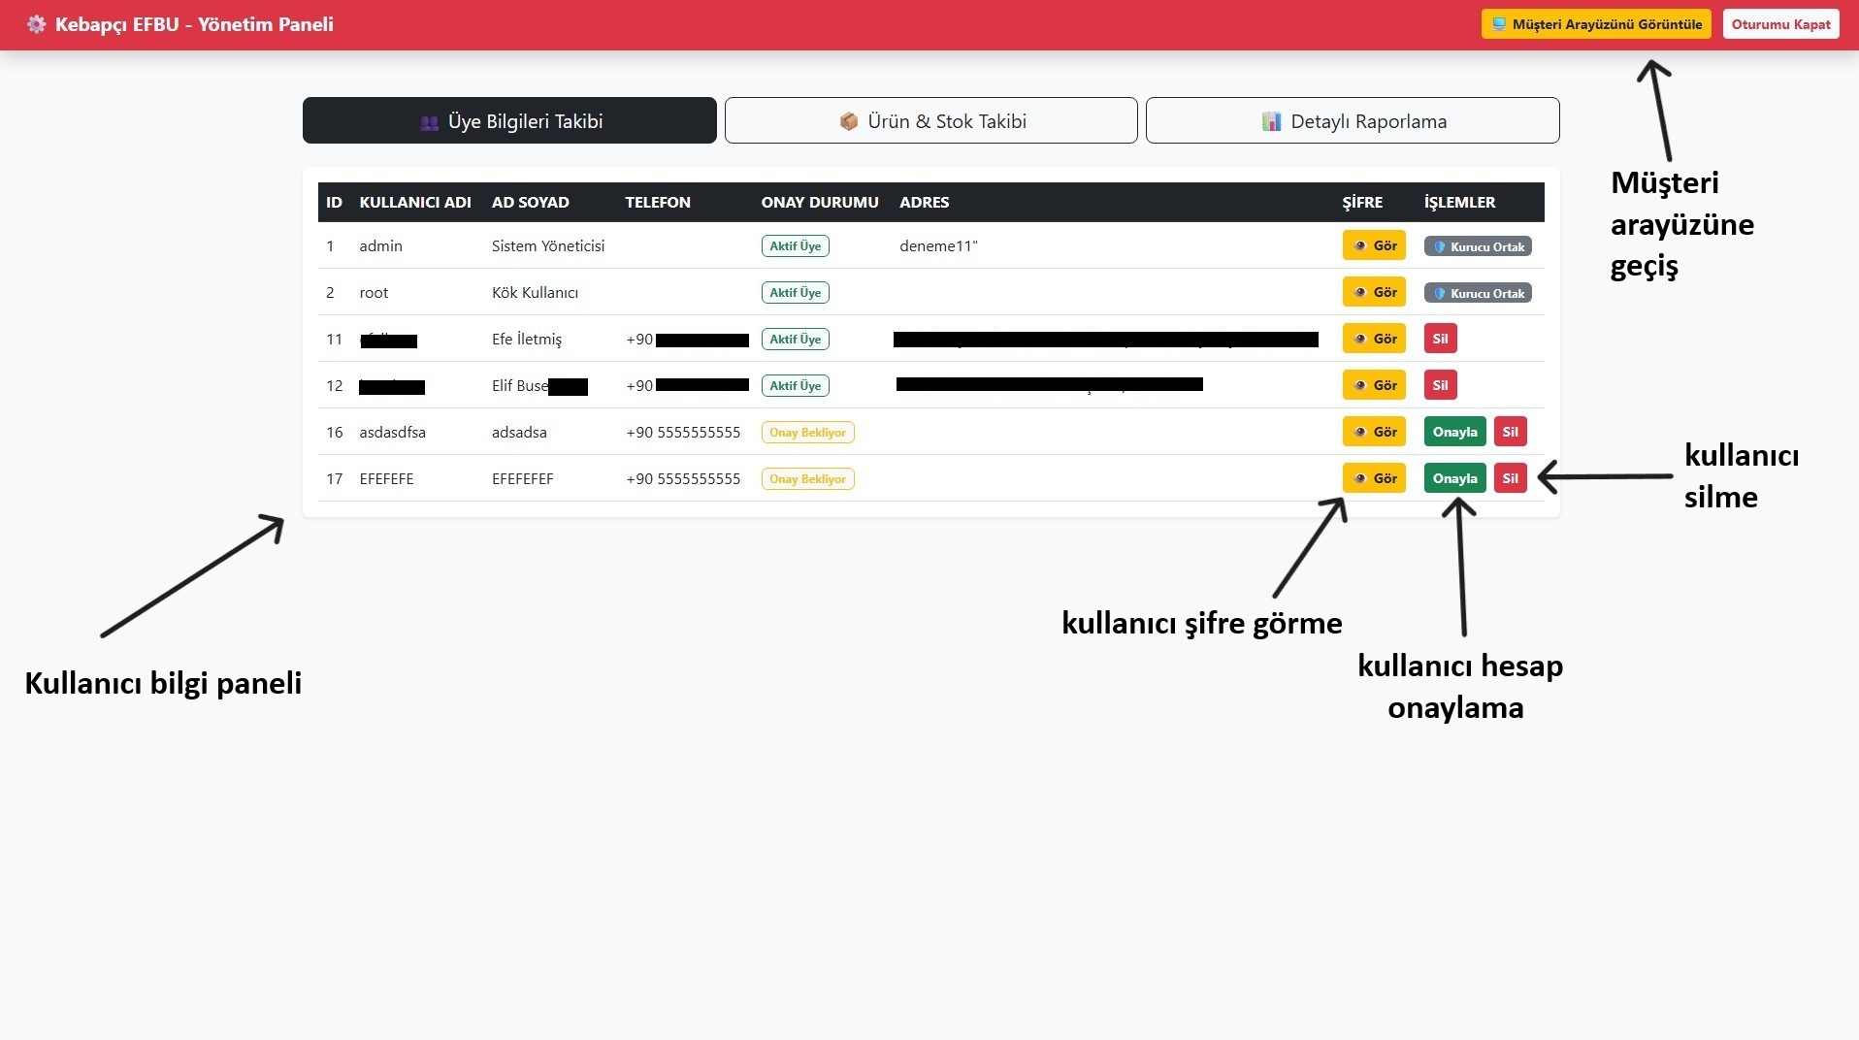Select the username cell 'asdasdfsa'
Viewport: 1859px width, 1040px height.
point(392,432)
